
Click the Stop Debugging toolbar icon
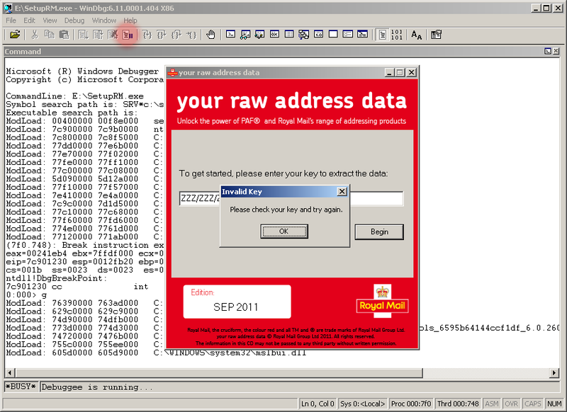pyautogui.click(x=113, y=35)
